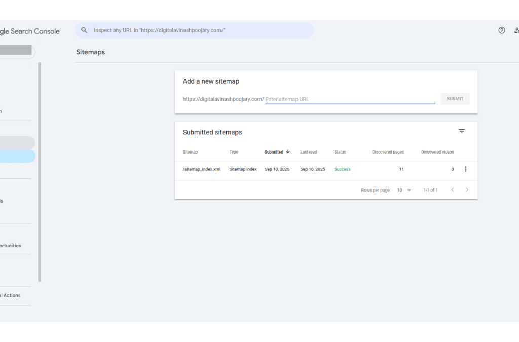Click the Discovered pages column header
519x342 pixels.
coord(388,152)
